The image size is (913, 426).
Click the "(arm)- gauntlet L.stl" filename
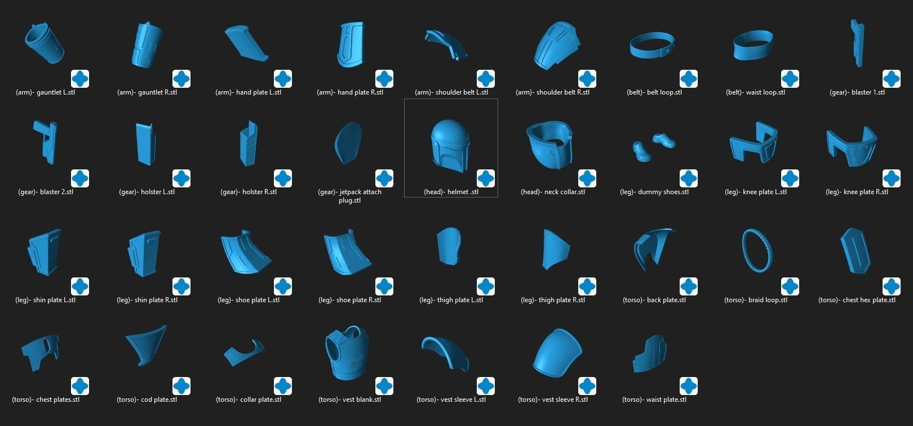pyautogui.click(x=46, y=92)
